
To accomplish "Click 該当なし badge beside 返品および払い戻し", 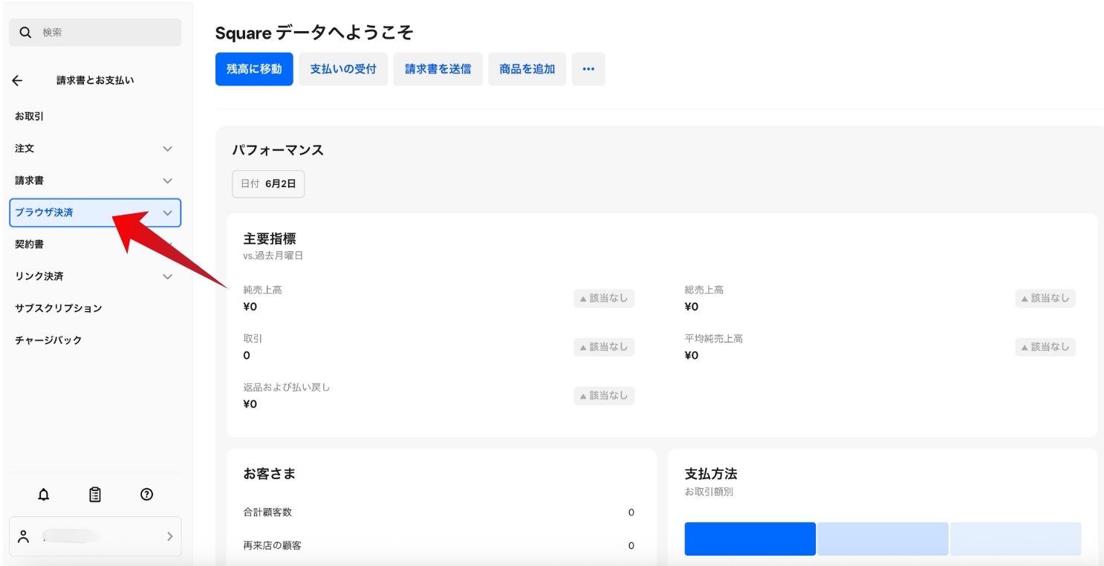I will click(x=604, y=396).
